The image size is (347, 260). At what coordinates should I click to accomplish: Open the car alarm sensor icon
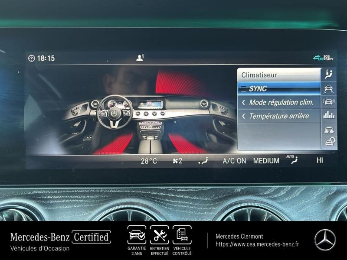tap(329, 102)
